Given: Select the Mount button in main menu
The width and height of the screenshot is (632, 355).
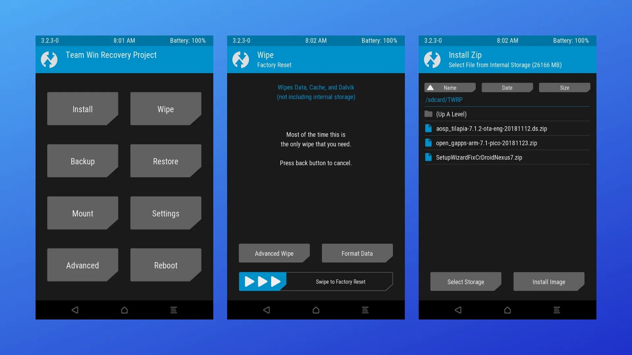Looking at the screenshot, I should click(x=83, y=213).
